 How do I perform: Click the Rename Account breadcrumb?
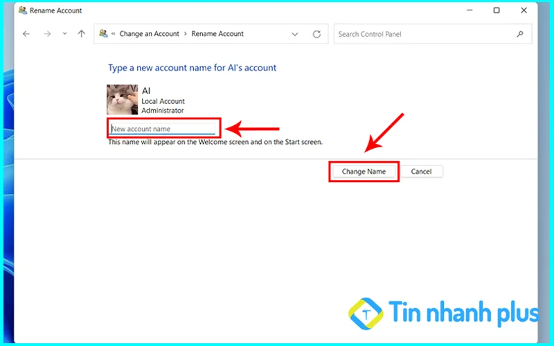click(x=217, y=34)
